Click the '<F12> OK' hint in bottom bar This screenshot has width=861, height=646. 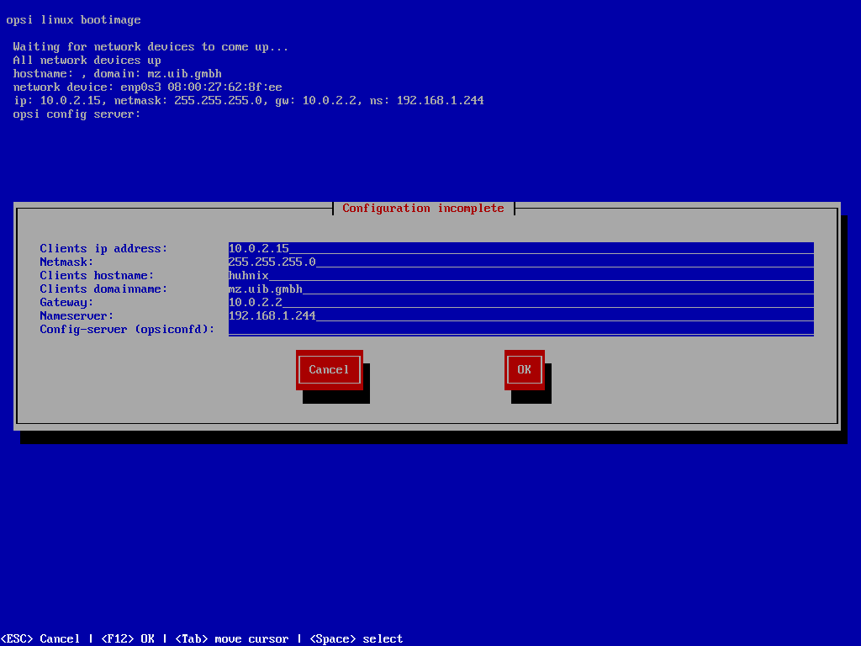click(128, 639)
